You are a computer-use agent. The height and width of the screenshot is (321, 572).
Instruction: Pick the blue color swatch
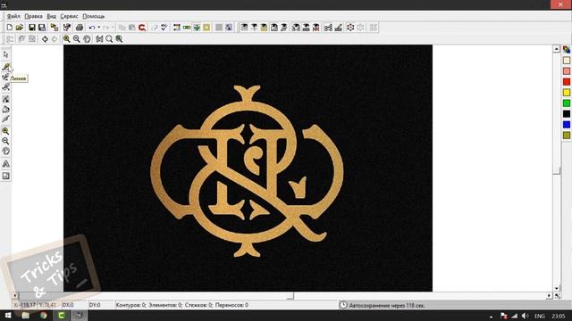(566, 125)
